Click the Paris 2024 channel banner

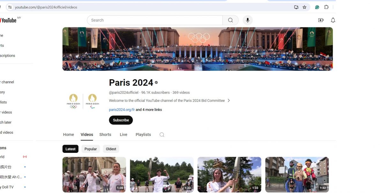coord(198,49)
